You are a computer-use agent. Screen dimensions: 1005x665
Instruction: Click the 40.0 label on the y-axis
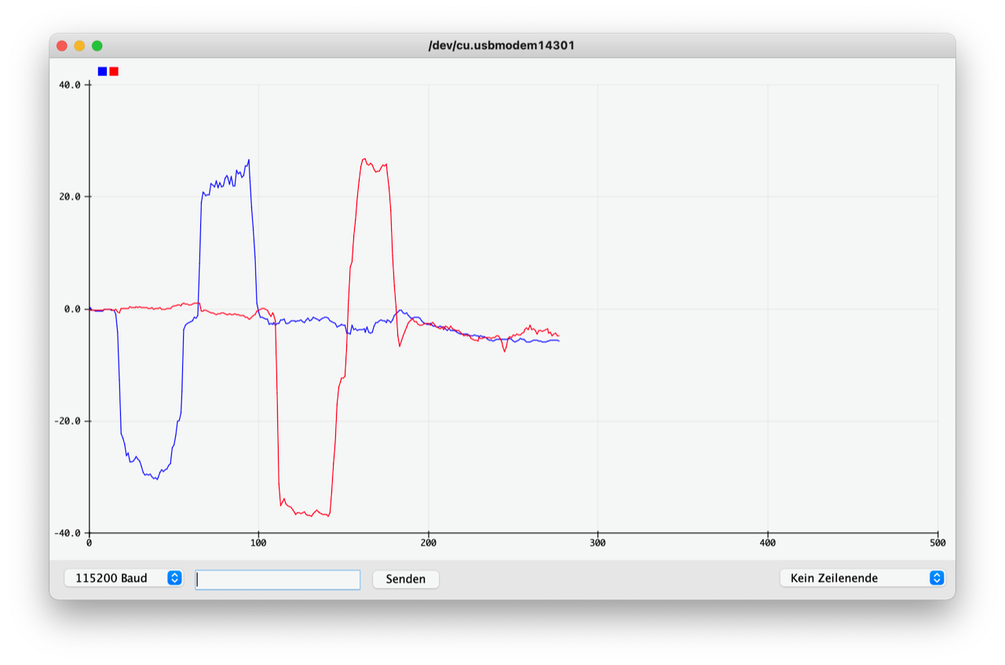[70, 85]
